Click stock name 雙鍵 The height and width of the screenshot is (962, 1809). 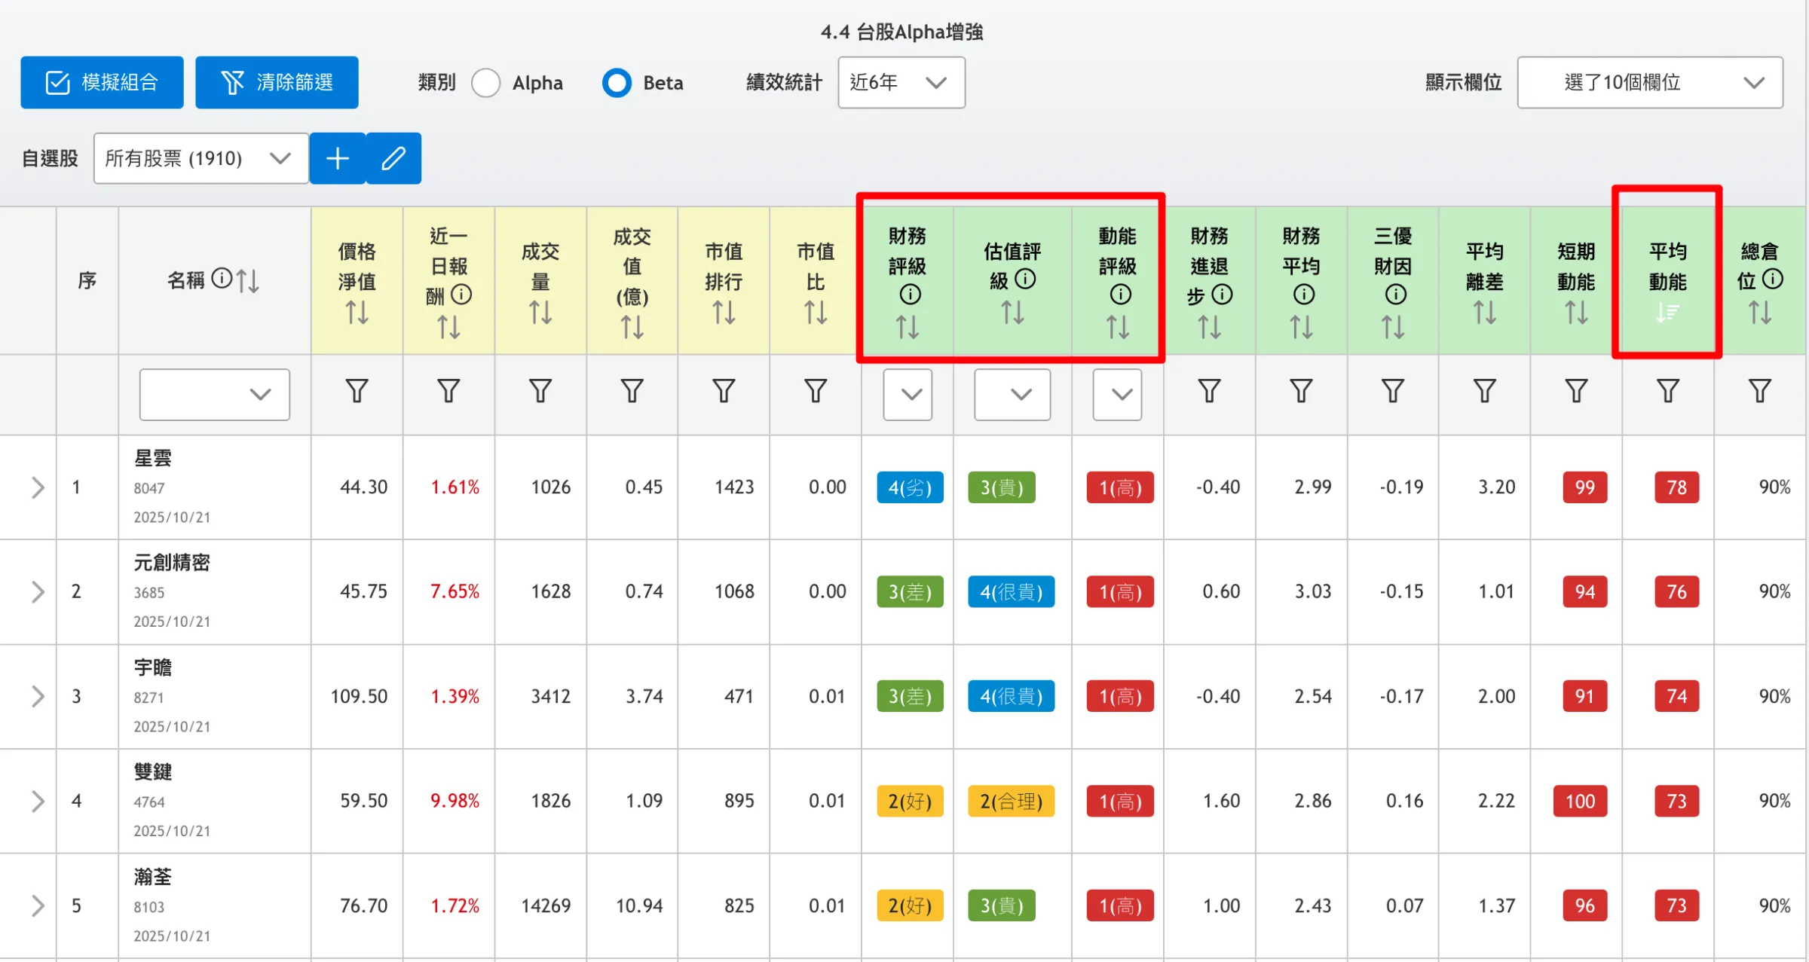(153, 772)
